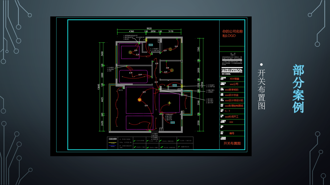The height and width of the screenshot is (185, 330).
Task: Select the reviewer entry xxx谁审核的
Action: coord(232,90)
